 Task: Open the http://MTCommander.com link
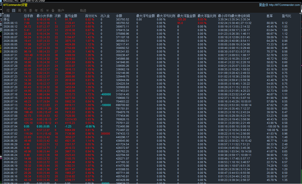tap(284, 5)
